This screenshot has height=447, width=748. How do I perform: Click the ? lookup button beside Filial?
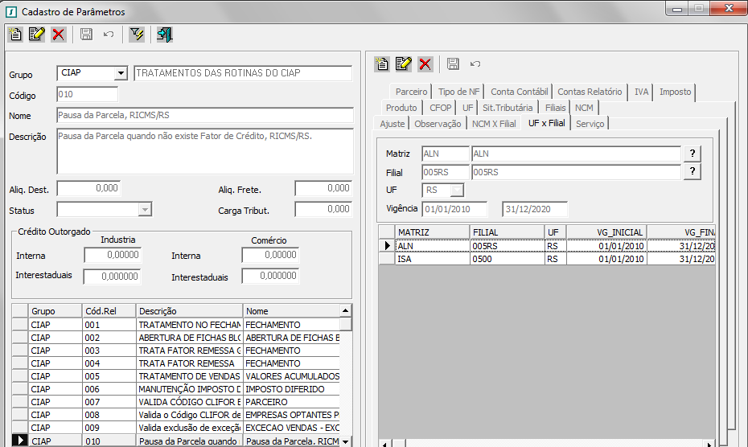[x=692, y=171]
